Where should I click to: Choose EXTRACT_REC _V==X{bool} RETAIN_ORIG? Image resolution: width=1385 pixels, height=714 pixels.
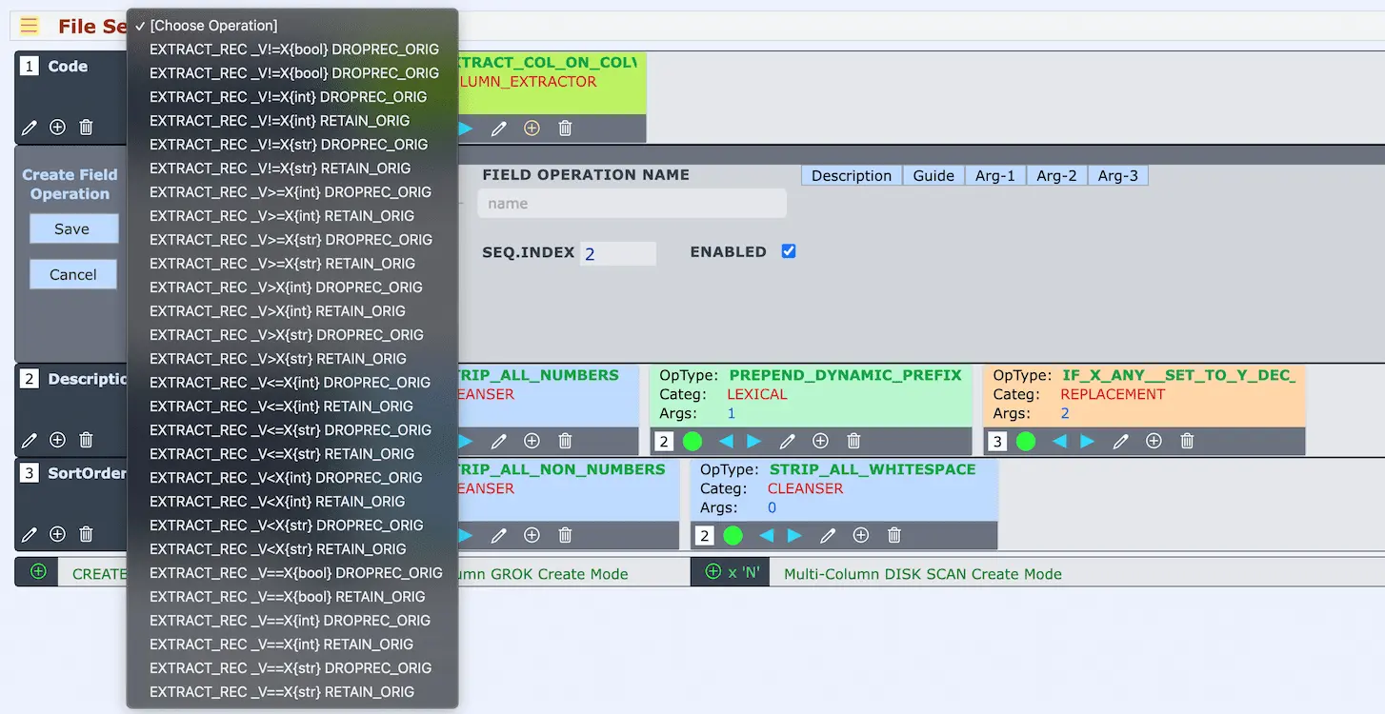coord(292,597)
